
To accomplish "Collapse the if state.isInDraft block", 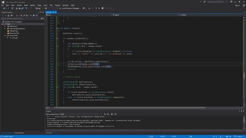I will 58,38.
